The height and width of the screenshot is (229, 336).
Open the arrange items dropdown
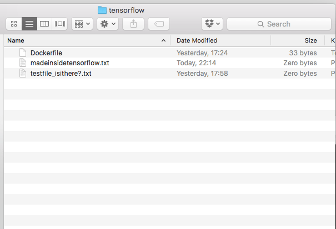point(82,24)
